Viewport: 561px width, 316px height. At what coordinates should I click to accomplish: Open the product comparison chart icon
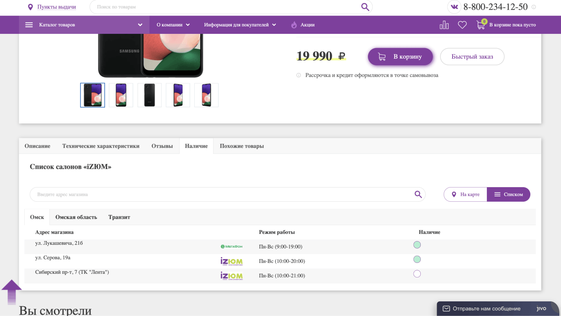coord(444,25)
